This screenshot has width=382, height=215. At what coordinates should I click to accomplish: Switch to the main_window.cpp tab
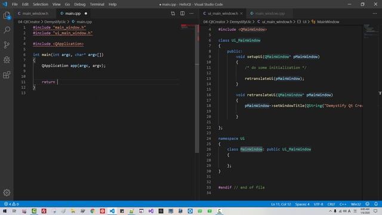click(x=270, y=13)
